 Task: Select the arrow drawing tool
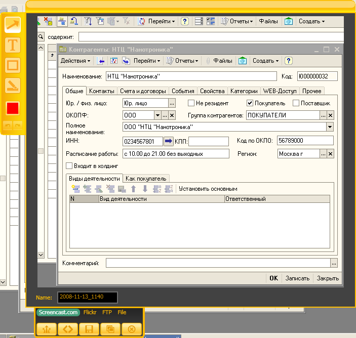tap(13, 24)
